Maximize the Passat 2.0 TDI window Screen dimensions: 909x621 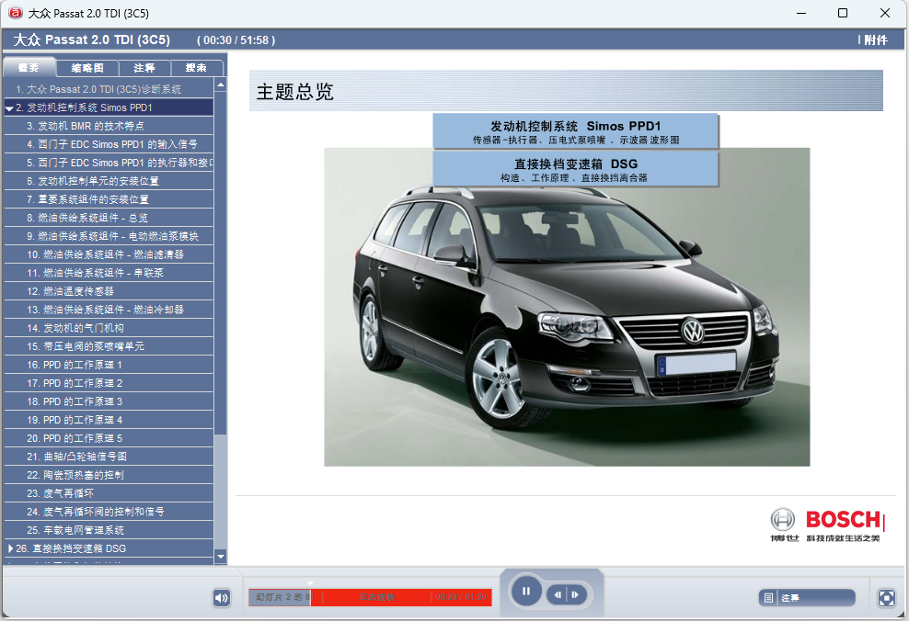coord(843,13)
